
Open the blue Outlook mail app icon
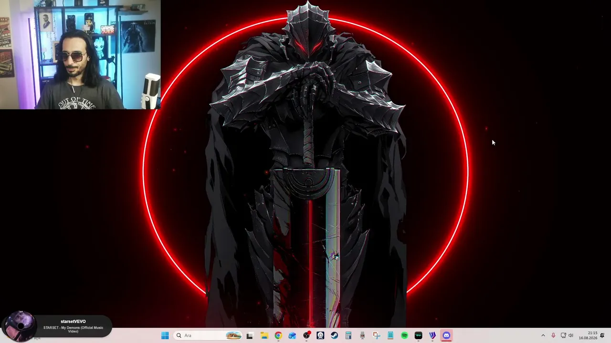(x=292, y=335)
